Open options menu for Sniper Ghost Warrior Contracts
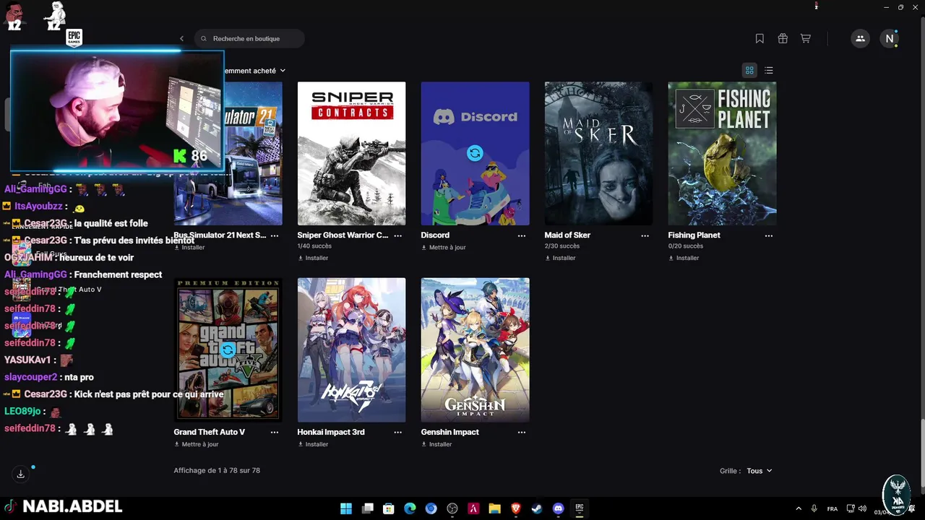This screenshot has height=520, width=925. pos(398,235)
